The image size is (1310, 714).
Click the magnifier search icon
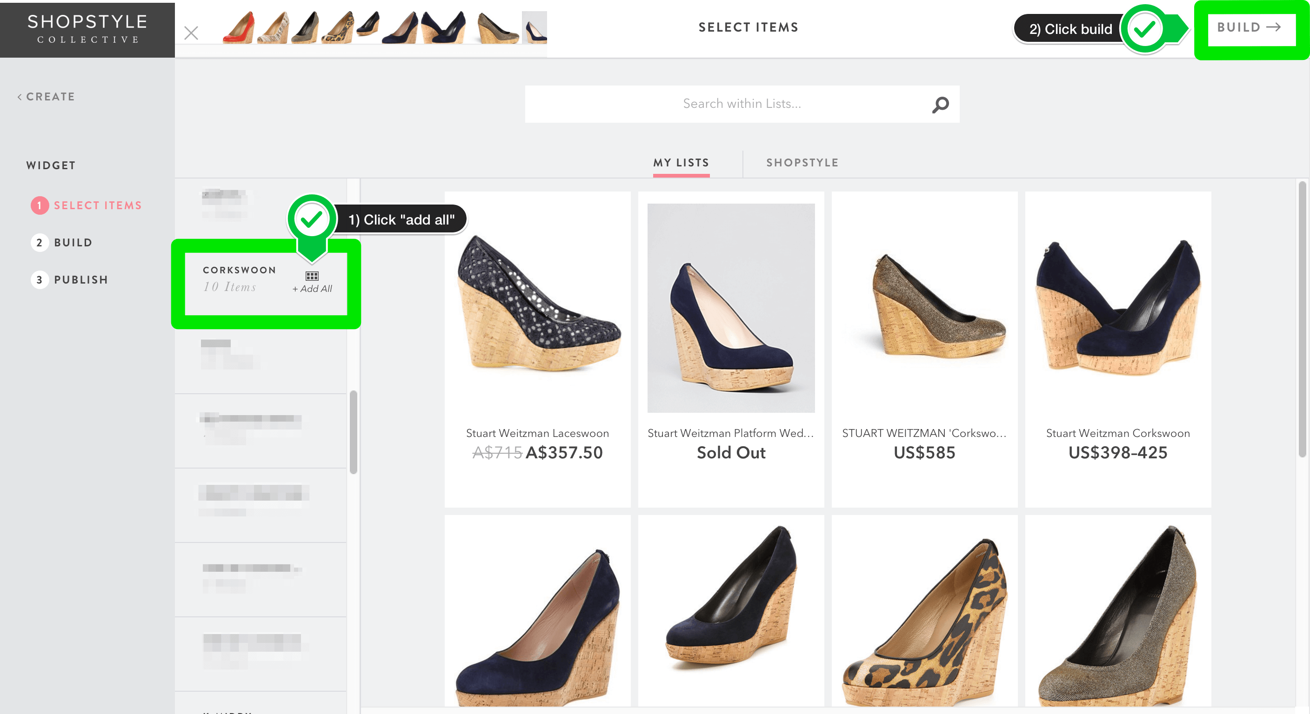pos(940,104)
